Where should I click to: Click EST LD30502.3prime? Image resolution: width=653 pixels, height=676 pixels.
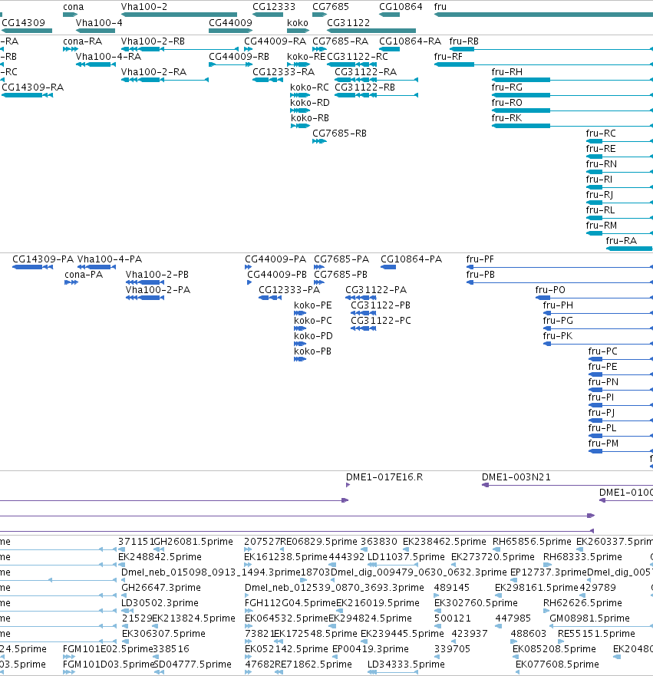tap(127, 611)
